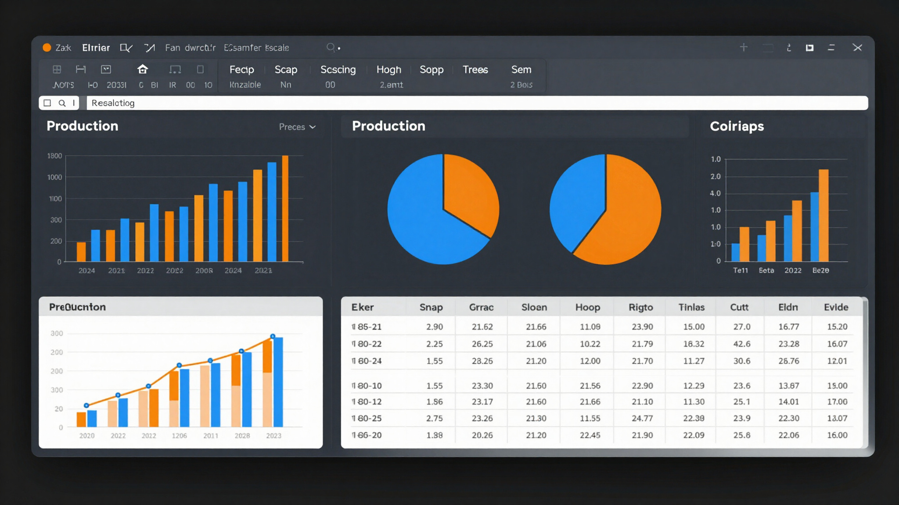Sort the table by the Snap column header
The width and height of the screenshot is (899, 505).
431,307
